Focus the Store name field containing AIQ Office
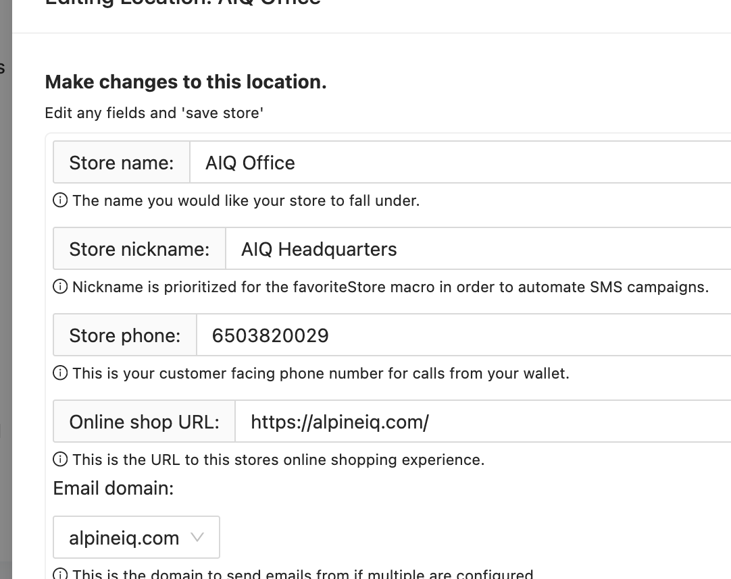Screen dimensions: 731x579 [x=461, y=163]
